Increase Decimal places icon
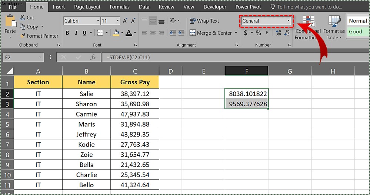370x195 pixels. [x=279, y=33]
